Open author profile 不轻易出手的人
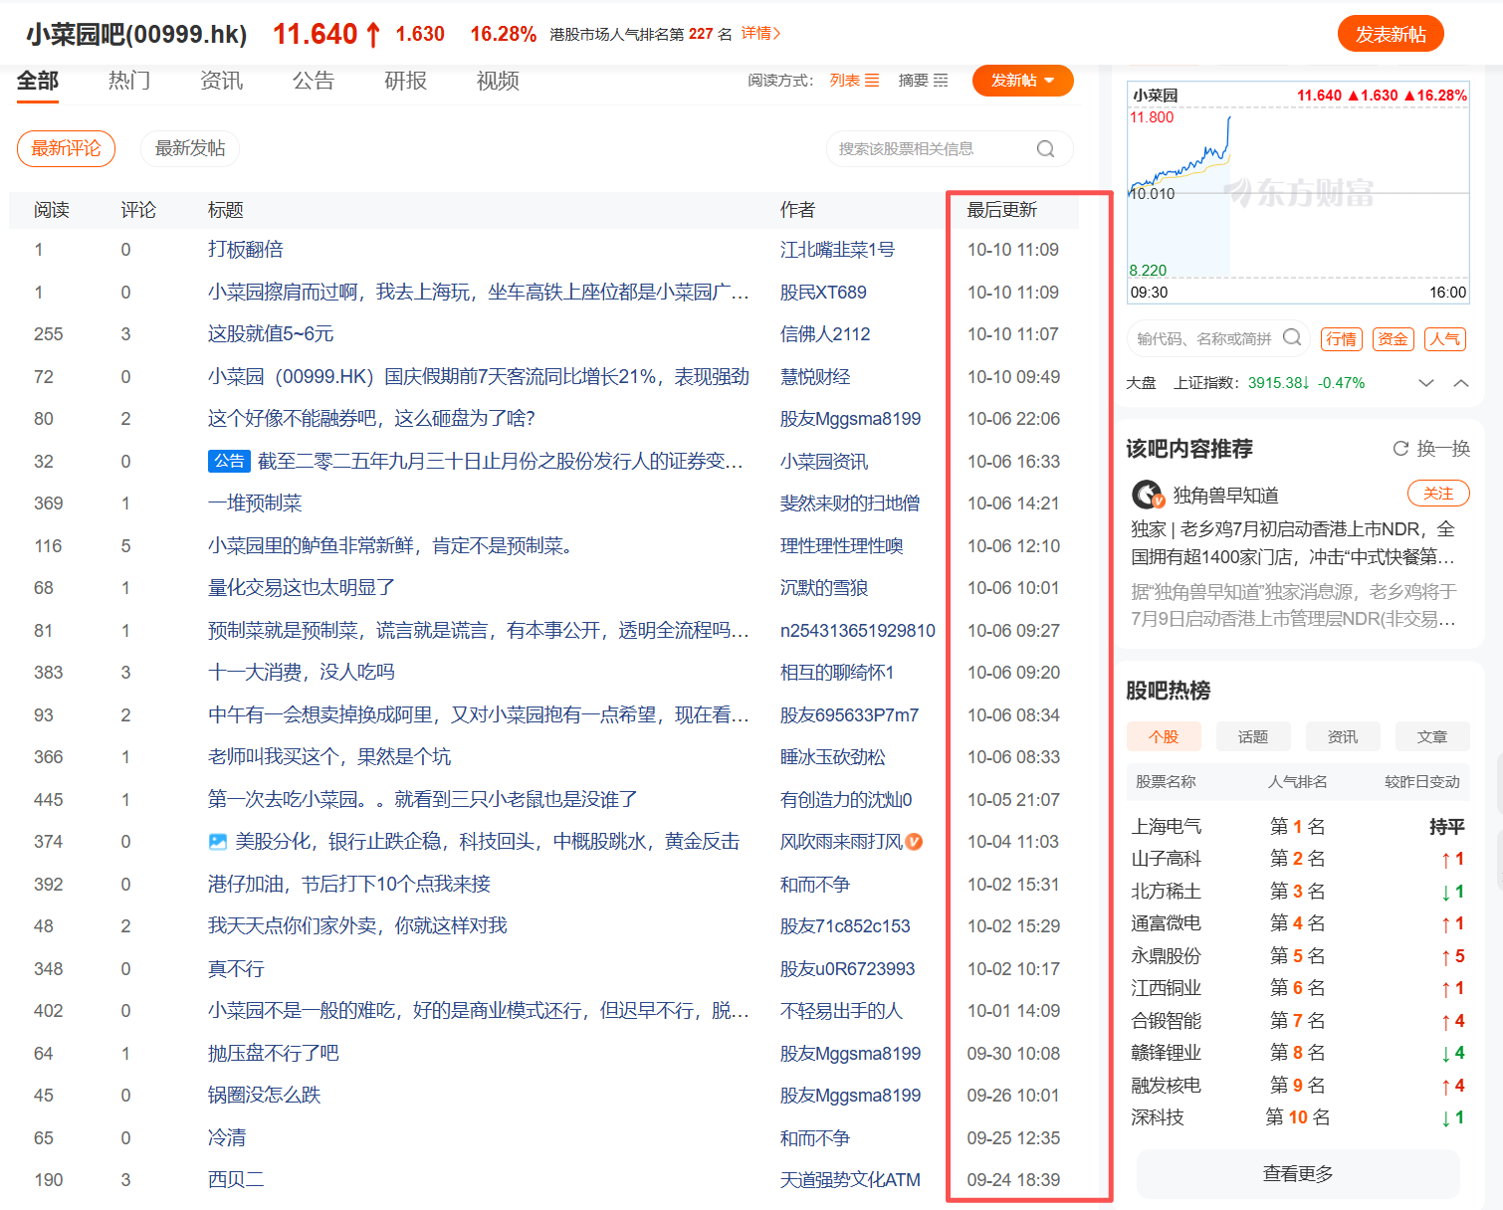 point(841,1011)
